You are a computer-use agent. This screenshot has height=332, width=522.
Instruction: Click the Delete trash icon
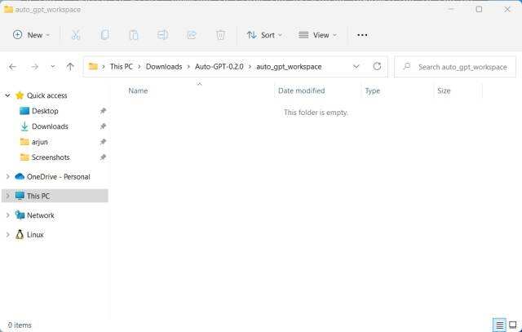[220, 35]
